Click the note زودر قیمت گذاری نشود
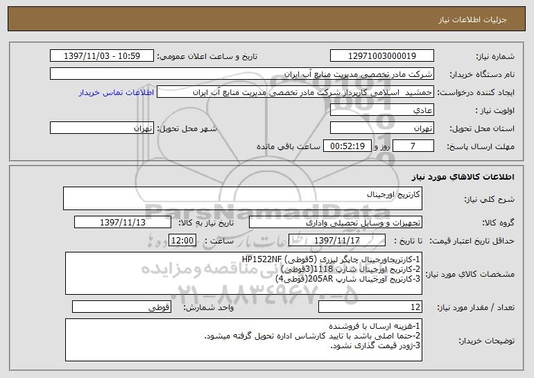The image size is (534, 378). coord(375,345)
